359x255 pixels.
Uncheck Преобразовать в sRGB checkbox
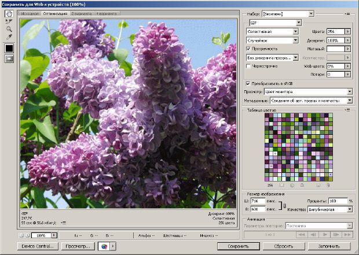[x=248, y=83]
